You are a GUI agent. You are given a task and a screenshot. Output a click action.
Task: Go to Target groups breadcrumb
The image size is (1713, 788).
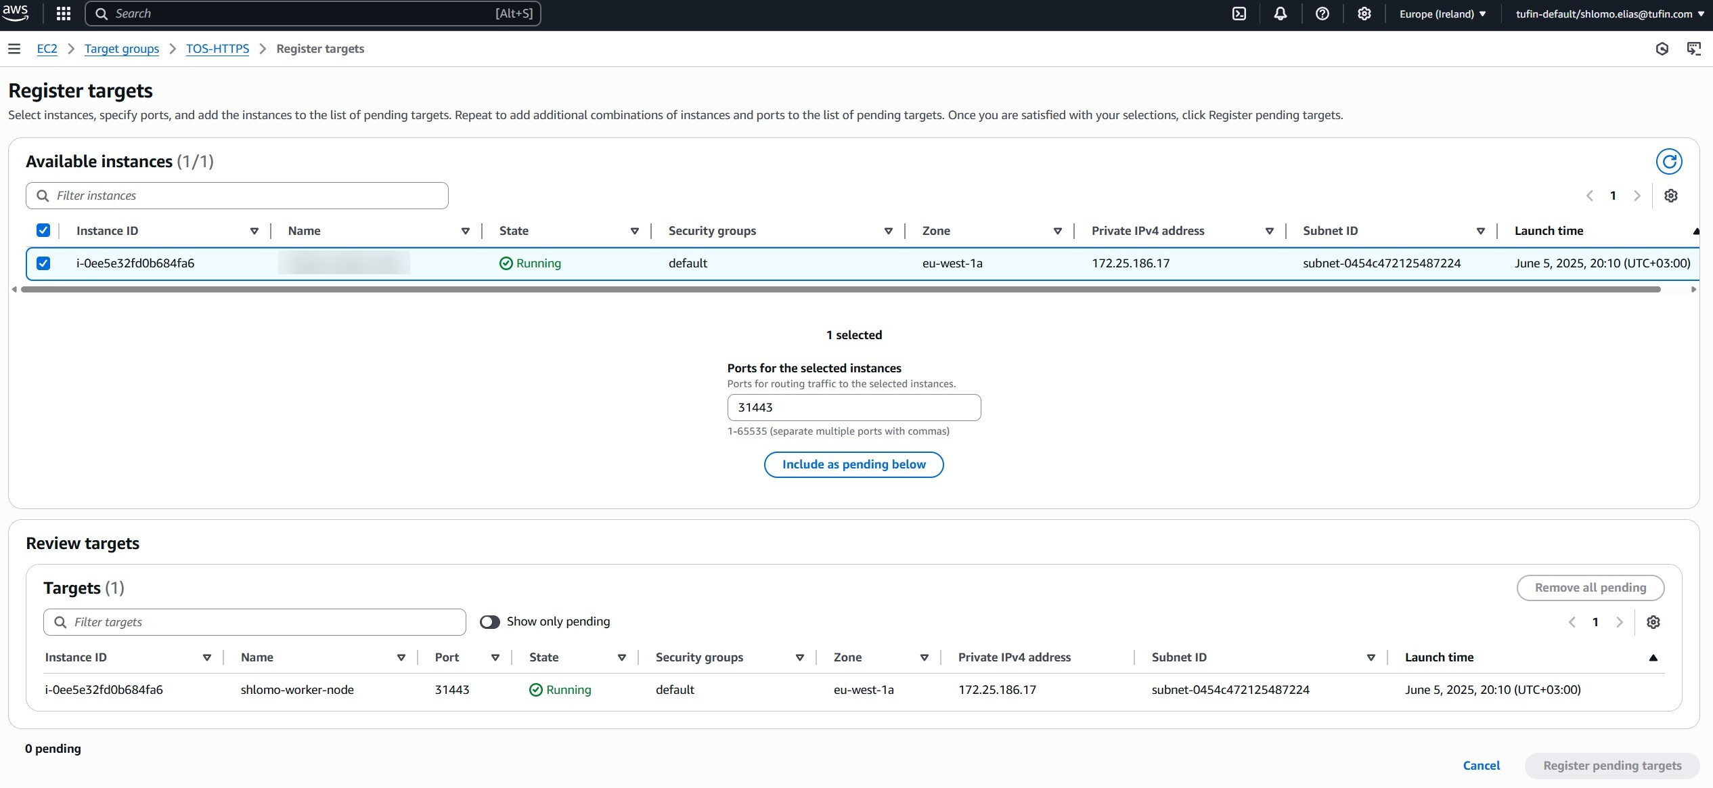click(x=122, y=49)
